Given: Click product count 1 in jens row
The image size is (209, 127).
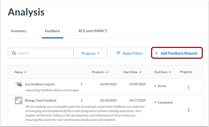Looking at the screenshot, I should pyautogui.click(x=81, y=84).
